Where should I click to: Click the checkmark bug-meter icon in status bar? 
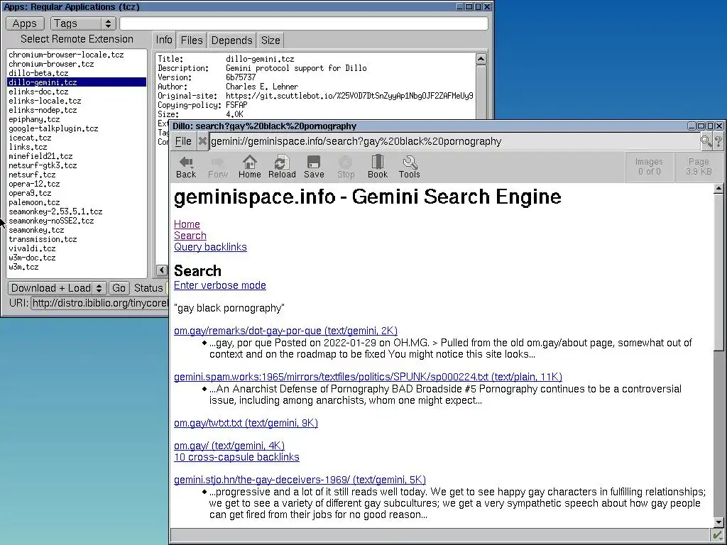tap(717, 536)
